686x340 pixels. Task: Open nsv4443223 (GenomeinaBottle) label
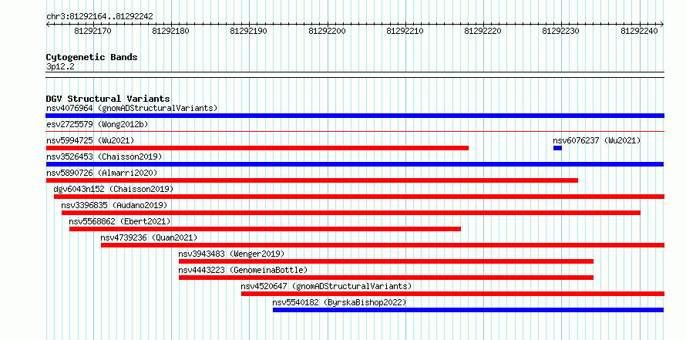[x=244, y=270]
